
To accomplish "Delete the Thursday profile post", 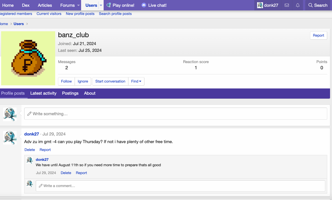I will point(30,150).
